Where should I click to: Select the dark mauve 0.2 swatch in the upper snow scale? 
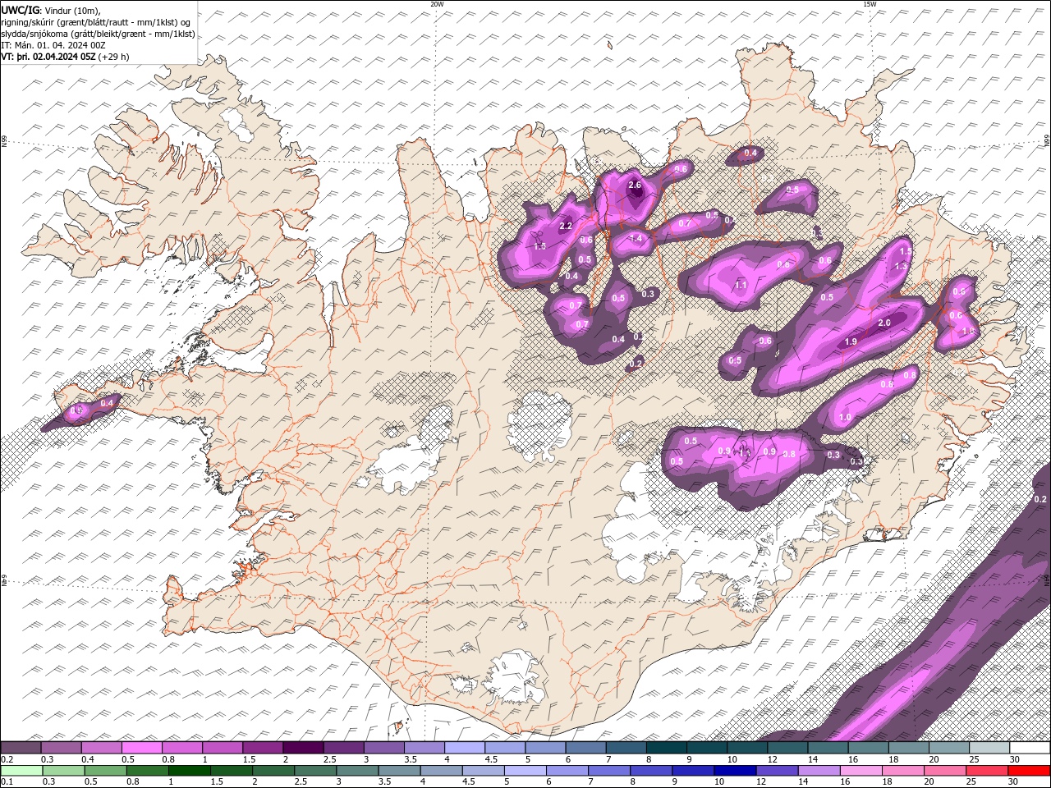point(21,748)
